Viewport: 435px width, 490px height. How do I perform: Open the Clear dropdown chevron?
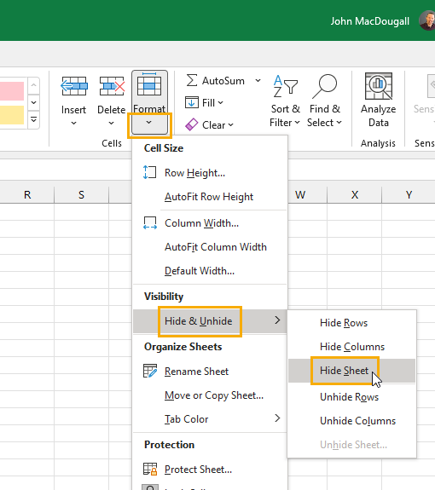231,125
